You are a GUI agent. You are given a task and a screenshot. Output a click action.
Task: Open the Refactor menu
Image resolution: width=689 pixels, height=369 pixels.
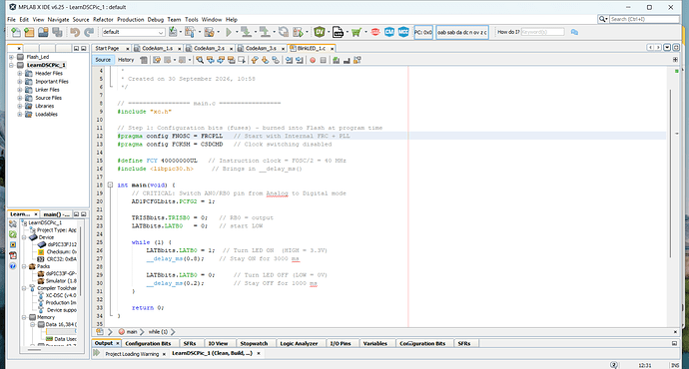click(x=103, y=20)
